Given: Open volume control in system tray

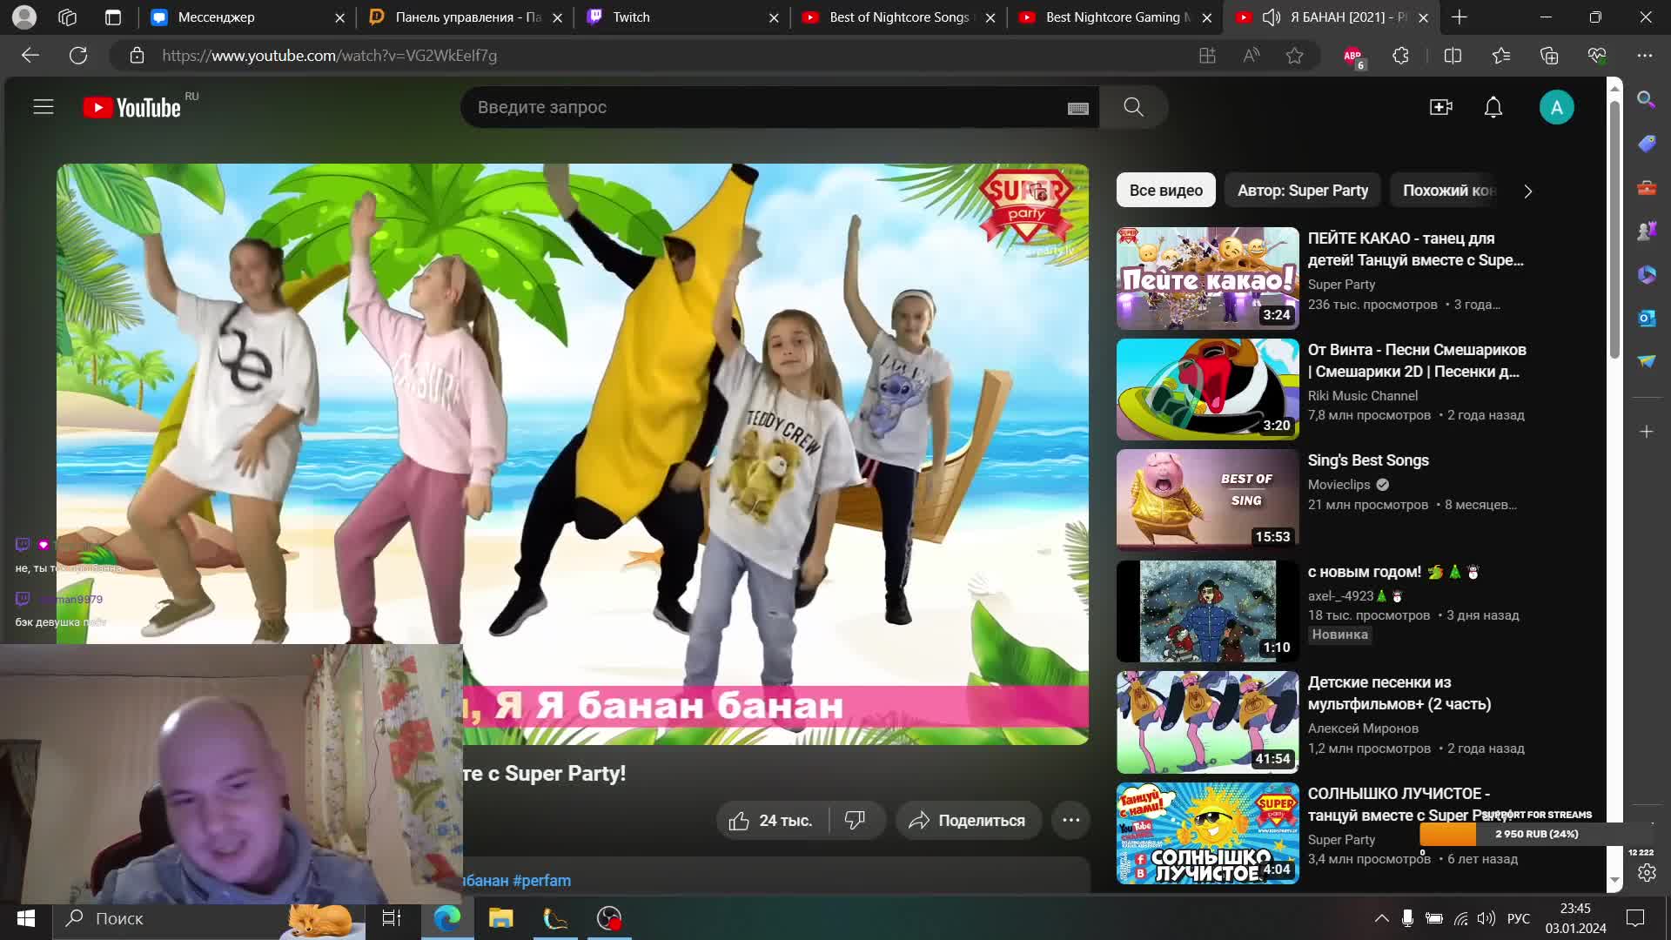Looking at the screenshot, I should click(1486, 918).
